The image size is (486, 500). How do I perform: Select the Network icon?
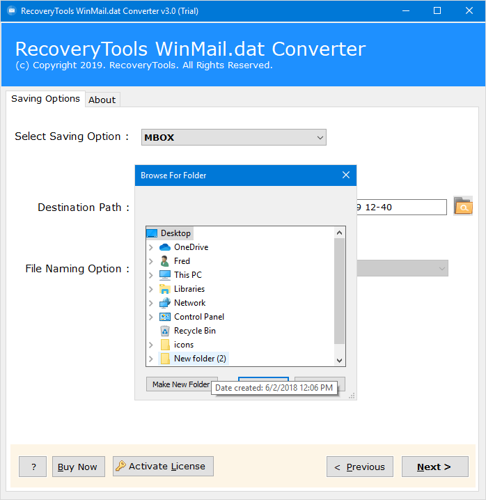tap(165, 303)
